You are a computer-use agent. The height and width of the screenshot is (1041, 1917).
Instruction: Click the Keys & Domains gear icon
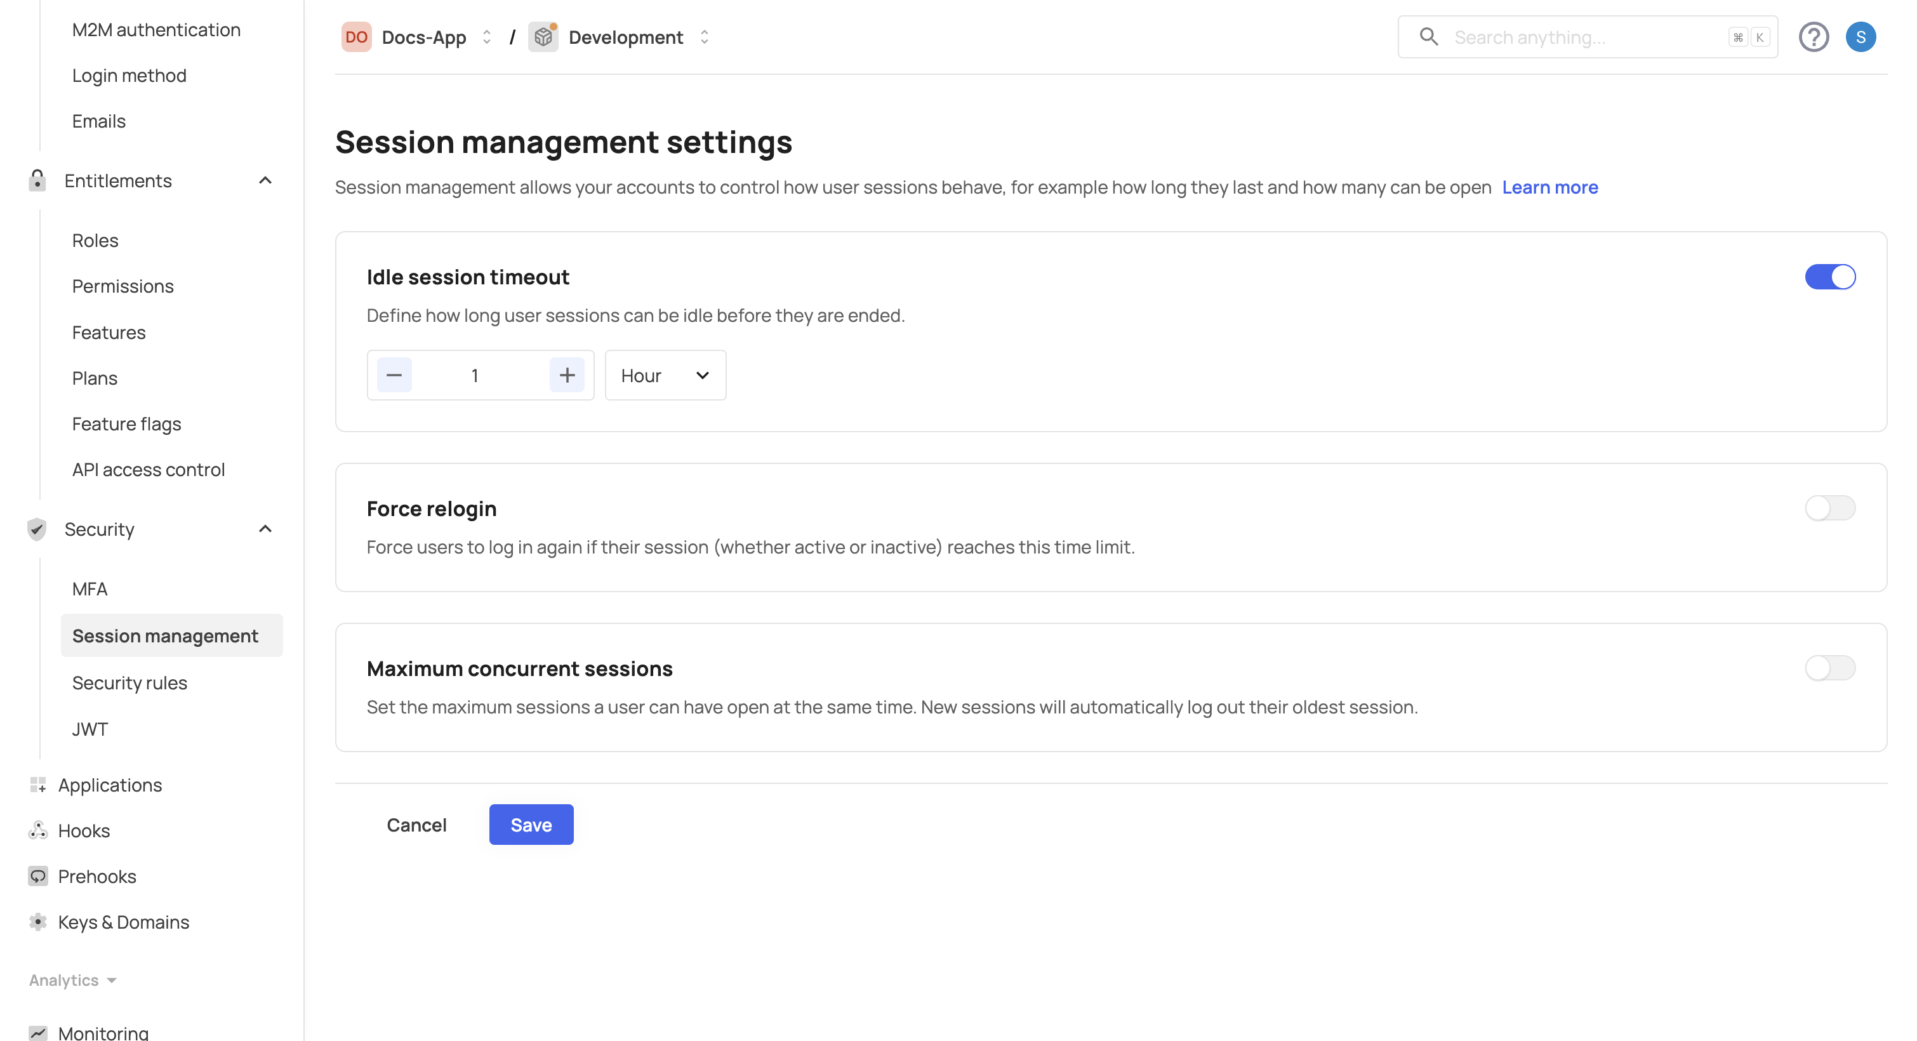coord(38,922)
